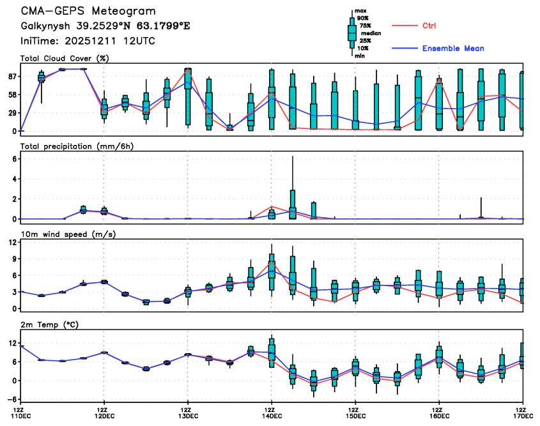Click the Ensemble Mean legend label
This screenshot has width=540, height=426.
click(453, 49)
